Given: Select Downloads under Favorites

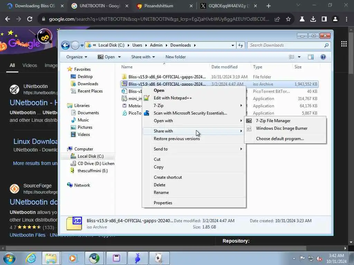Looking at the screenshot, I should point(88,84).
